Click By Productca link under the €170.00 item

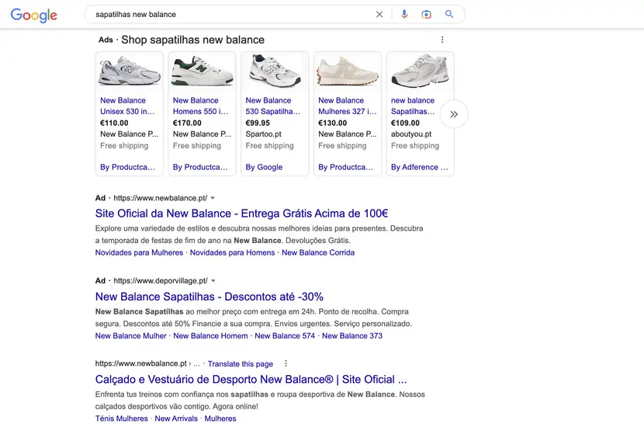coord(200,167)
